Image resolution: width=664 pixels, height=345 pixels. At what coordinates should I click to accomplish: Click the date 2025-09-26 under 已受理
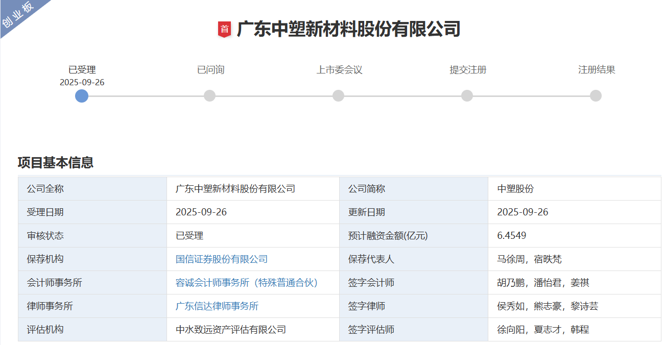(82, 82)
